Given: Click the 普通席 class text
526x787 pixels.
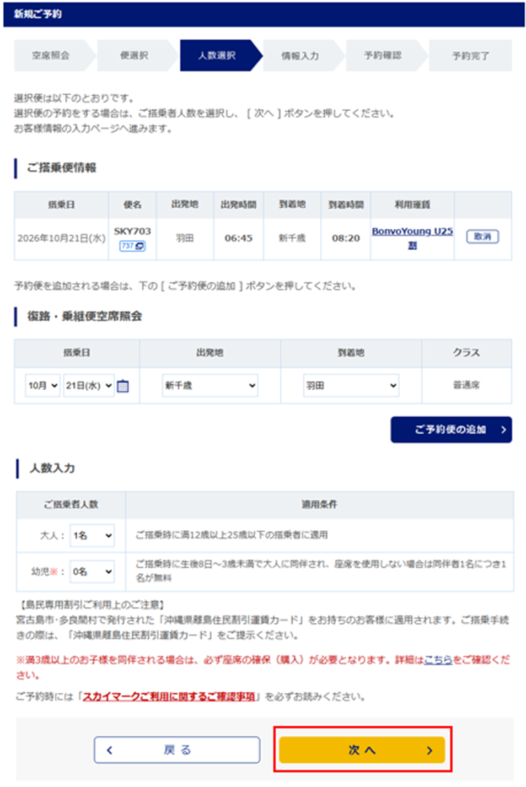Looking at the screenshot, I should [x=466, y=385].
